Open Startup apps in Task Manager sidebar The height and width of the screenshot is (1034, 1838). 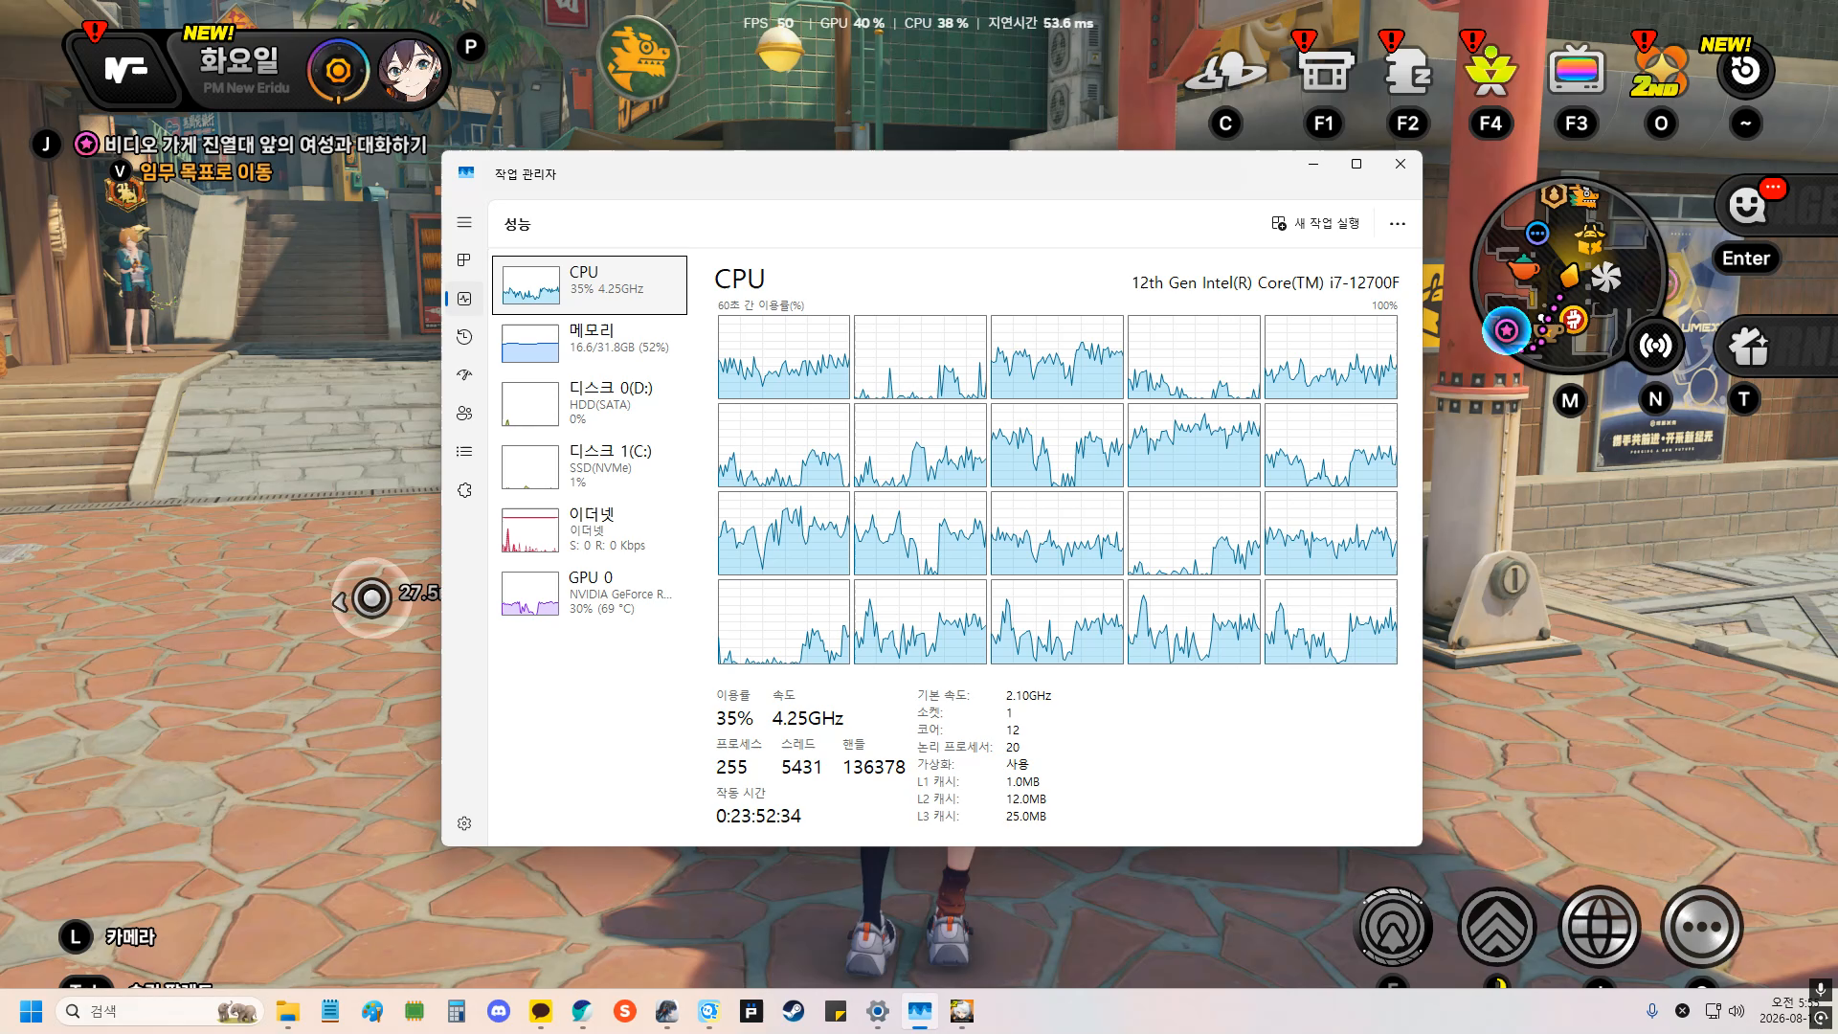464,375
